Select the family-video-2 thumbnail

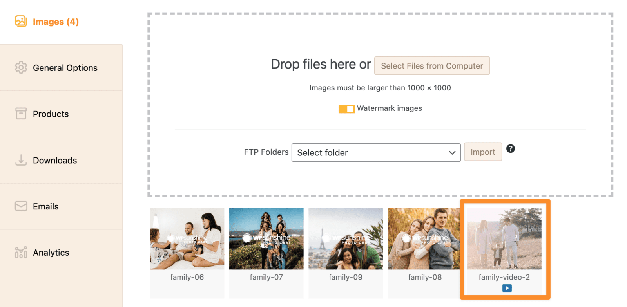click(504, 238)
